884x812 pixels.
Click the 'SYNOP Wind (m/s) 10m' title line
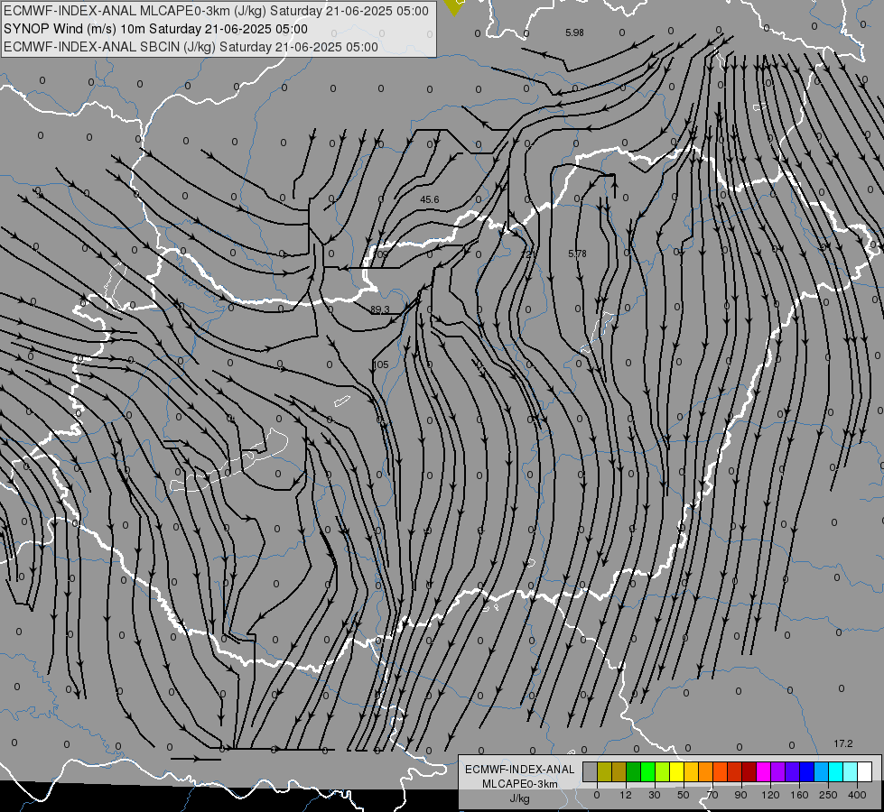[155, 29]
